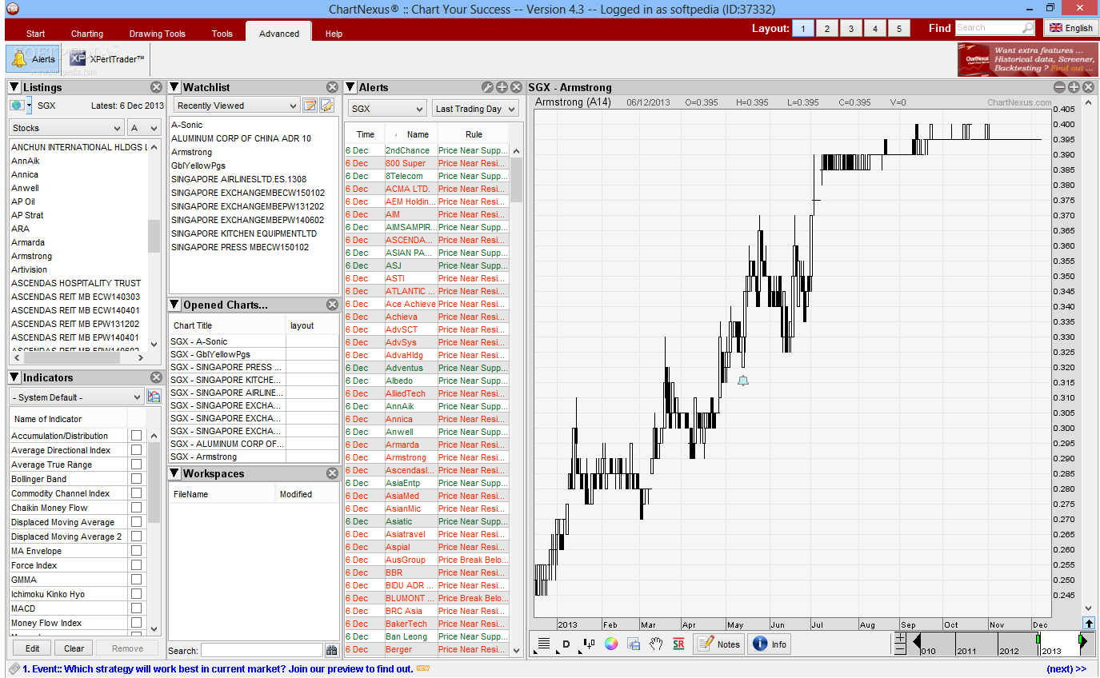Open the System Default indicator dropdown

(x=77, y=397)
